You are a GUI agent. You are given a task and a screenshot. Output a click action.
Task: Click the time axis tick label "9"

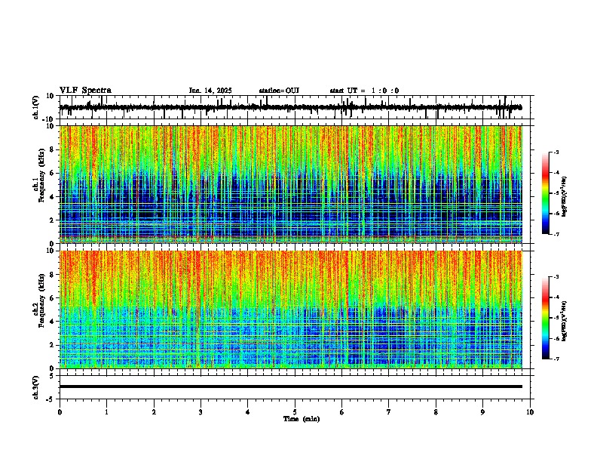482,412
